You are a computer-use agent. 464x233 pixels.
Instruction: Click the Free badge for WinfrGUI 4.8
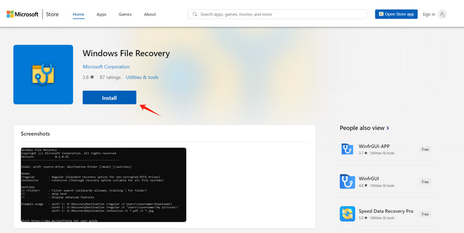click(x=425, y=182)
